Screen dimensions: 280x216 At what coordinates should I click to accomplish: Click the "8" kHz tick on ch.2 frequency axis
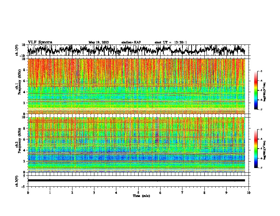pos(24,128)
